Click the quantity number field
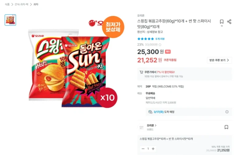Image resolution: width=236 pixels, height=155 pixels. click(x=148, y=149)
